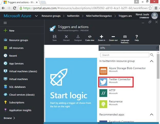The height and width of the screenshot is (124, 160).
Task: Click the Recurrence label
Action: pyautogui.click(x=116, y=102)
